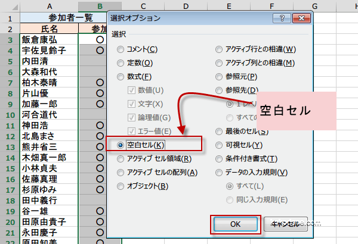
Task: Click the cell 河合道代
Action: click(49, 115)
